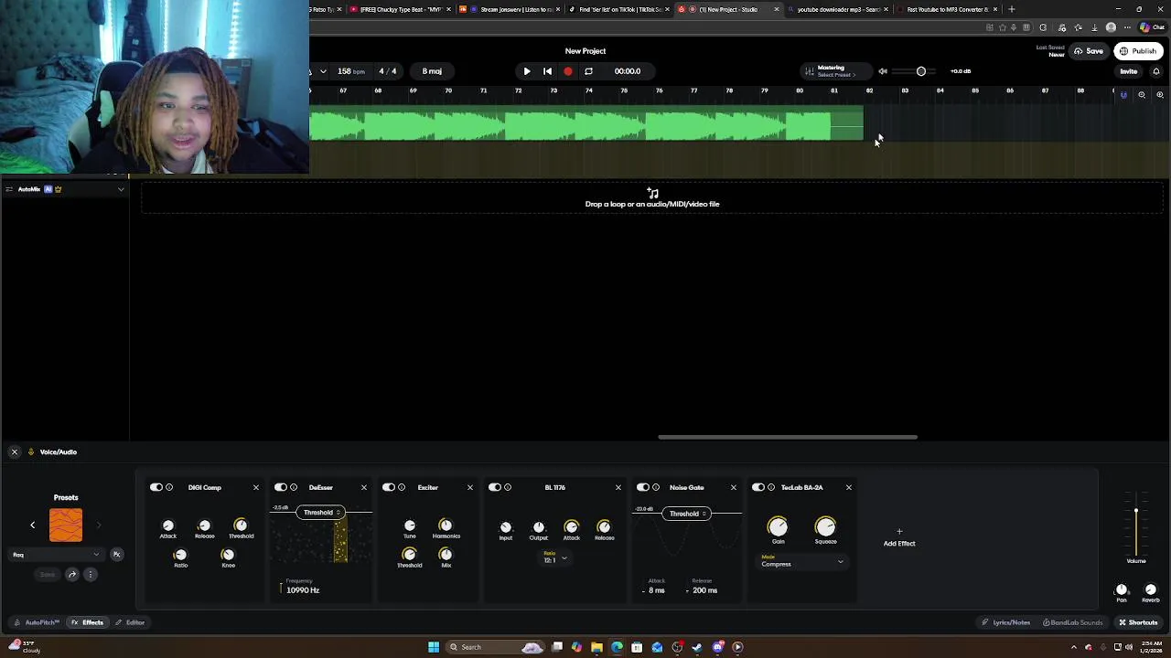Viewport: 1171px width, 658px height.
Task: Show info for Exciter effect
Action: pos(402,488)
